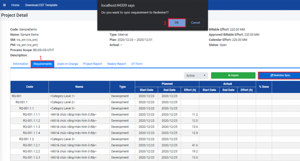Click the PM vis_pm text
This screenshot has height=161, width=300.
24,45
